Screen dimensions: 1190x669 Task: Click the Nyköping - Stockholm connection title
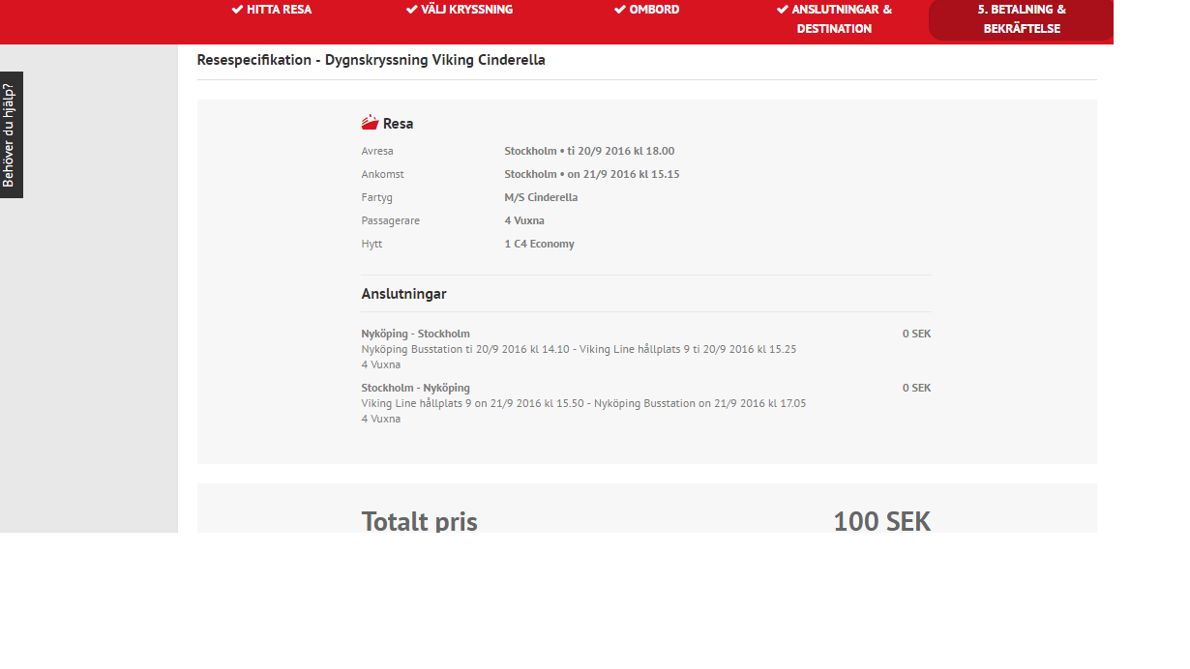(415, 334)
